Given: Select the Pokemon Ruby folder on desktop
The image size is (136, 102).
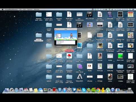Looking at the screenshot, I should [59, 16].
